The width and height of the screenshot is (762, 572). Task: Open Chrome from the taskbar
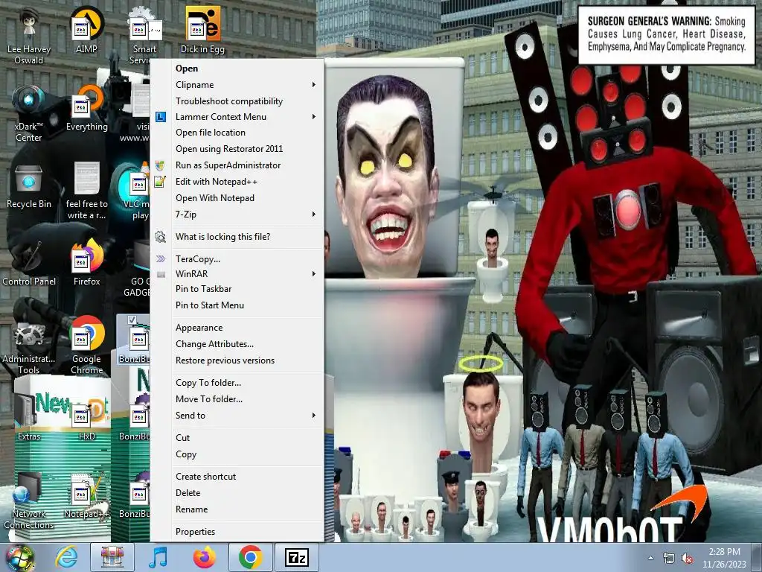(x=250, y=557)
